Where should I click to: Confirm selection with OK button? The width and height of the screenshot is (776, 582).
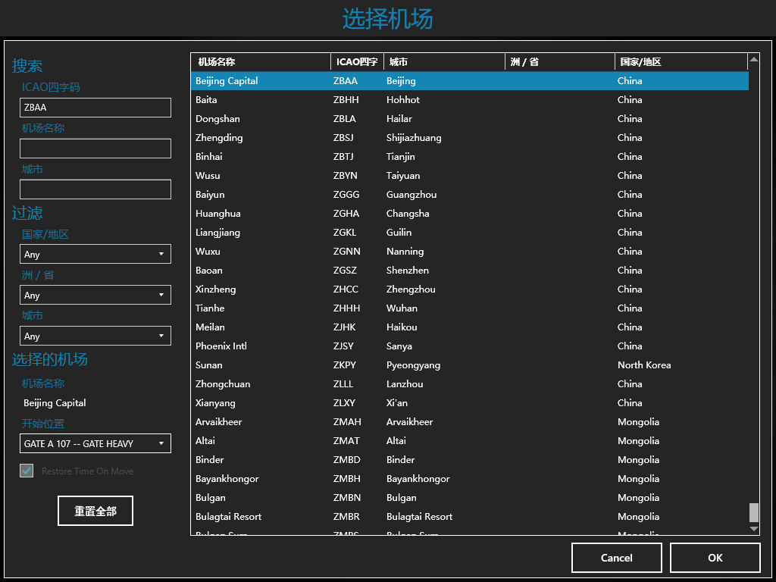[x=715, y=558]
